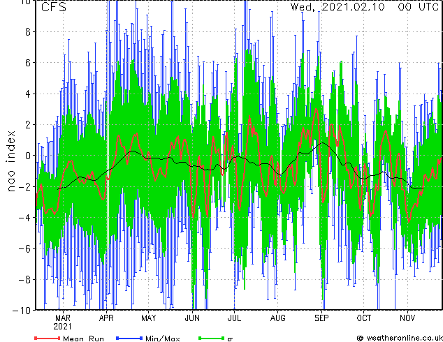Click the 'Wed, 2021.02.10' date text
Screen dimensions: 443x342
coord(337,7)
